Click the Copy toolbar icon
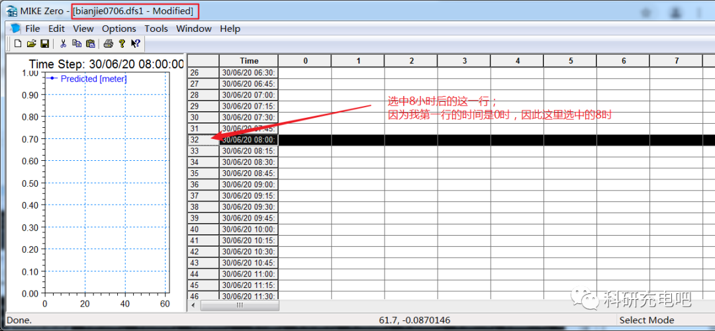715x331 pixels. coord(77,44)
